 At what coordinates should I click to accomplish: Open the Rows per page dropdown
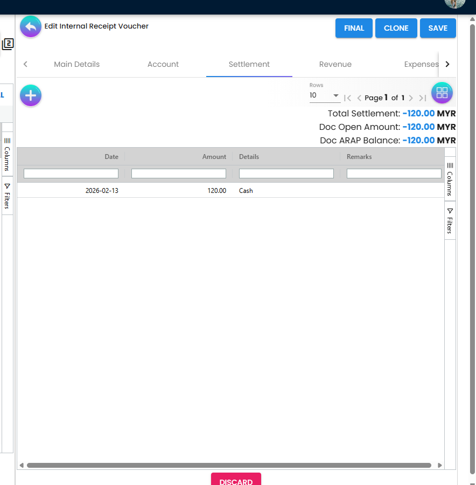tap(324, 96)
